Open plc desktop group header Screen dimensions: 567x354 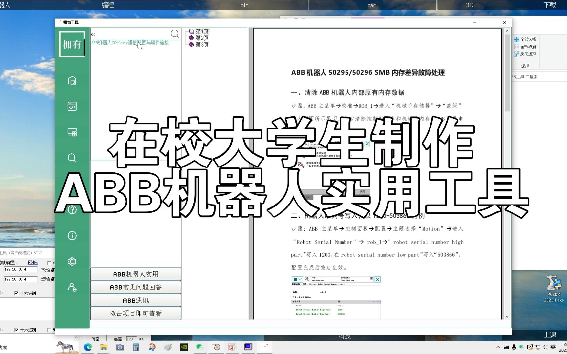(x=244, y=5)
